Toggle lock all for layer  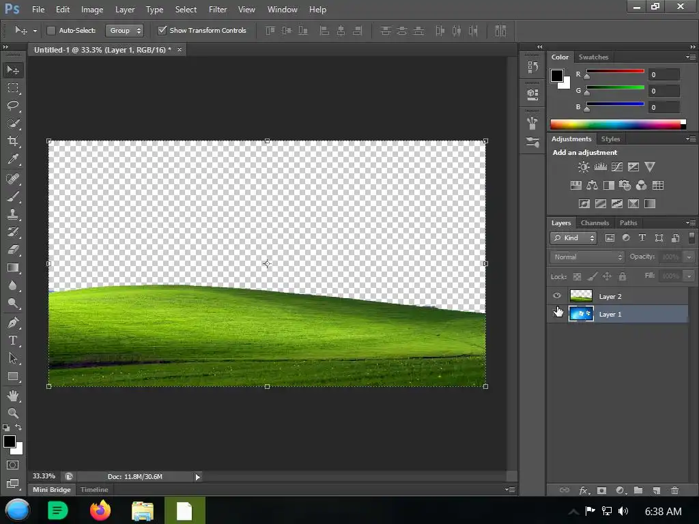623,276
